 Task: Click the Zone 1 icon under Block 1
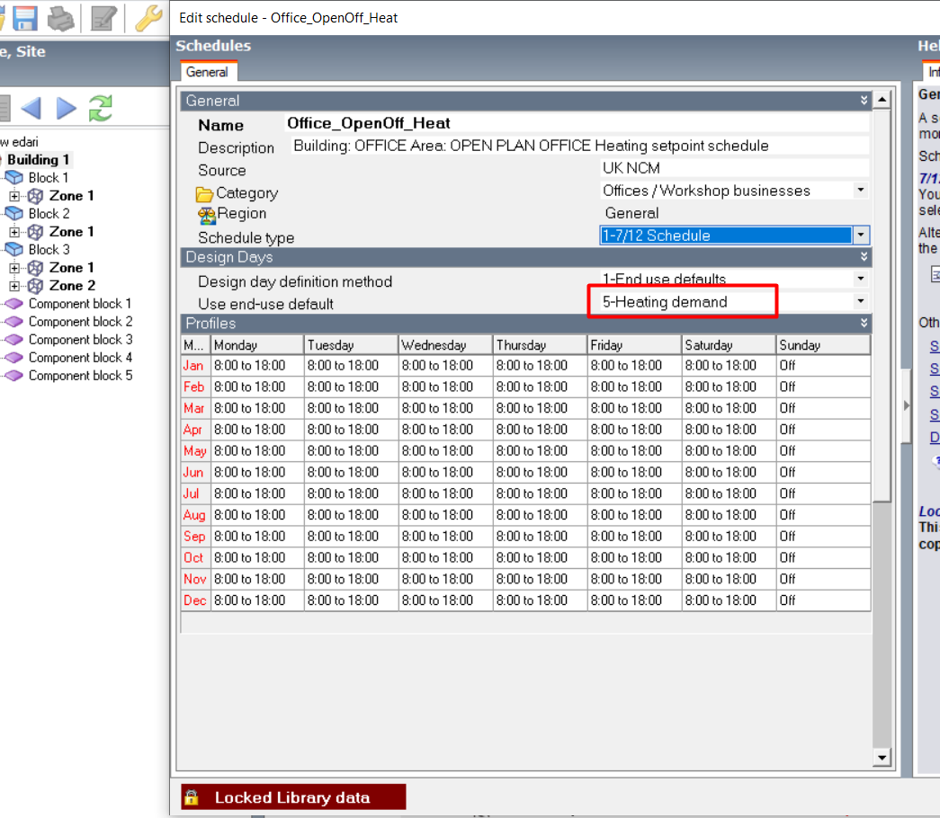point(35,196)
